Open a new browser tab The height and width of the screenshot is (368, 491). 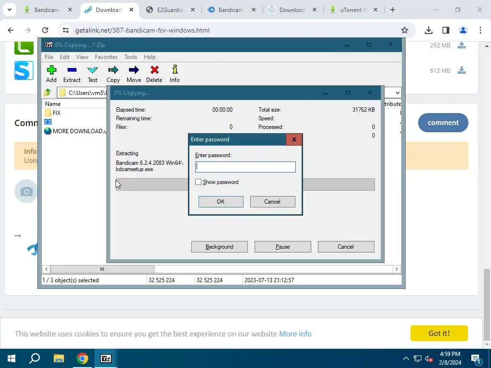click(x=392, y=10)
